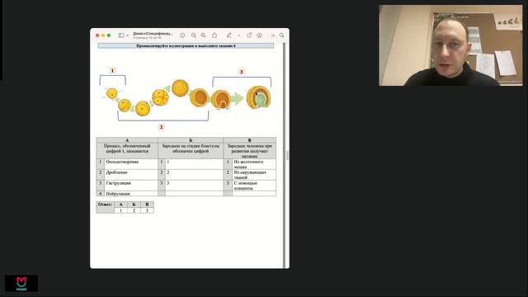Click the final embryo stage illustration
The image size is (528, 297).
(258, 97)
